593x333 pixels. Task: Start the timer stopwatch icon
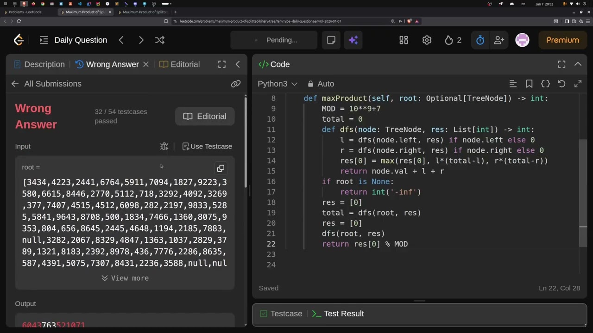point(480,40)
